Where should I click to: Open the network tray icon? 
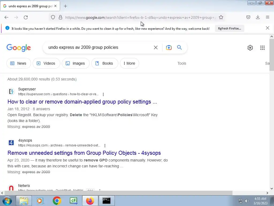point(241,201)
